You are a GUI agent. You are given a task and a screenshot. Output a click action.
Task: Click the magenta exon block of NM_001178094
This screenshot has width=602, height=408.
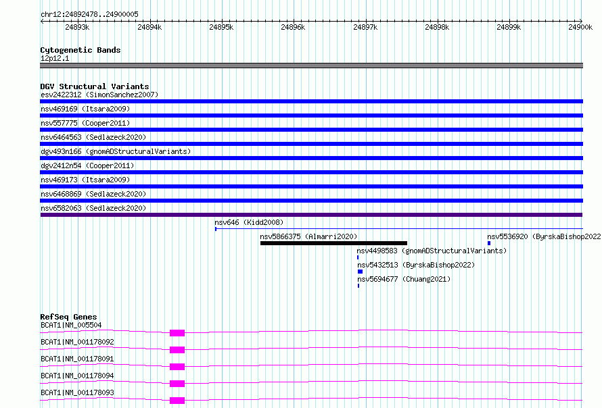[x=177, y=384]
